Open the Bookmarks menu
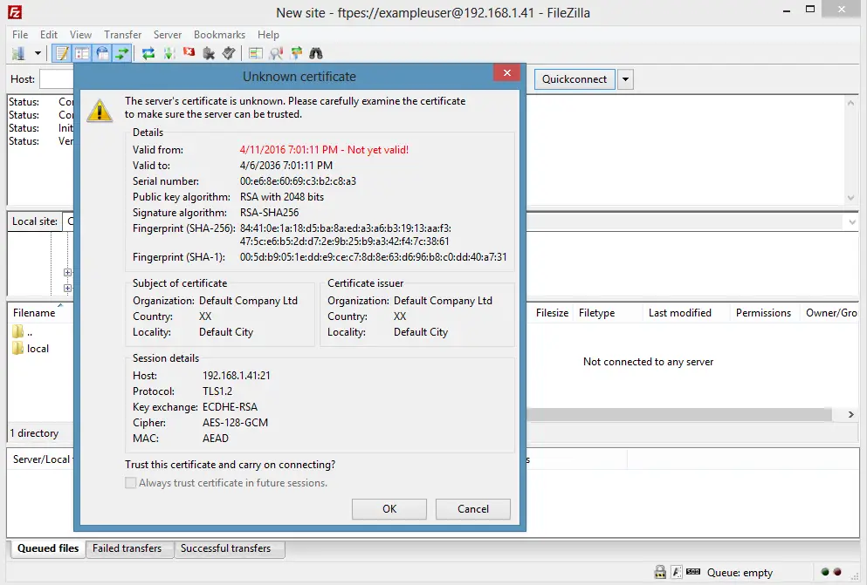This screenshot has width=867, height=585. [219, 35]
